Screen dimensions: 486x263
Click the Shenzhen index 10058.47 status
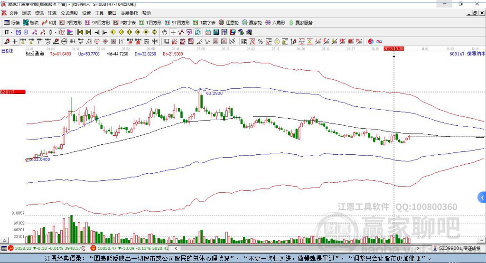129,248
